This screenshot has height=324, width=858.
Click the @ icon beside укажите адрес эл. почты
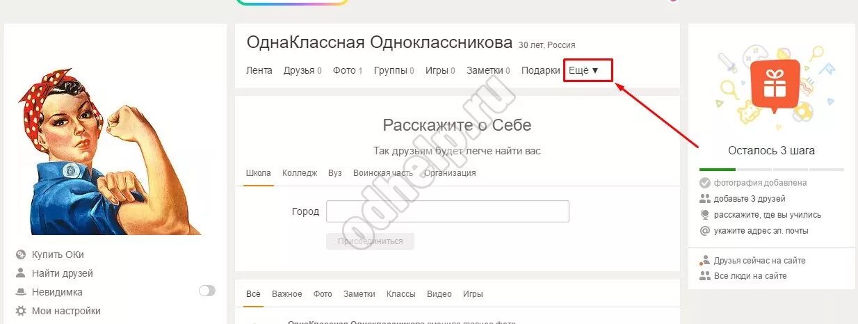[x=705, y=231]
